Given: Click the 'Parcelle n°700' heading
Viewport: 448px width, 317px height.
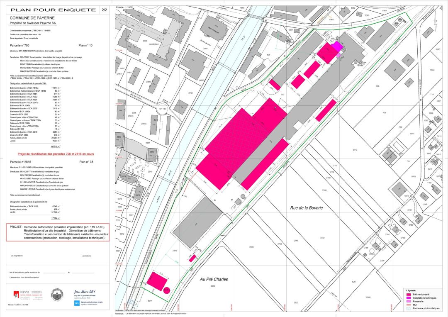Looking at the screenshot, I should click(19, 46).
